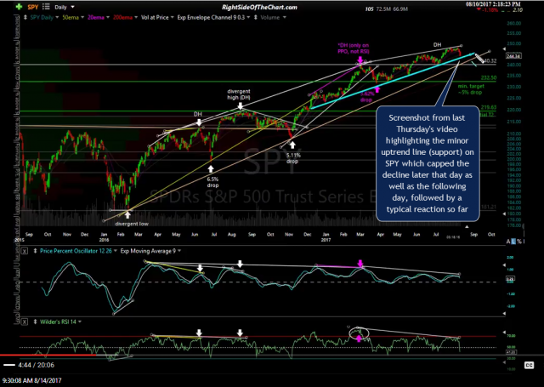The image size is (544, 387).
Task: Switch to log scale with L button
Action: (513, 242)
